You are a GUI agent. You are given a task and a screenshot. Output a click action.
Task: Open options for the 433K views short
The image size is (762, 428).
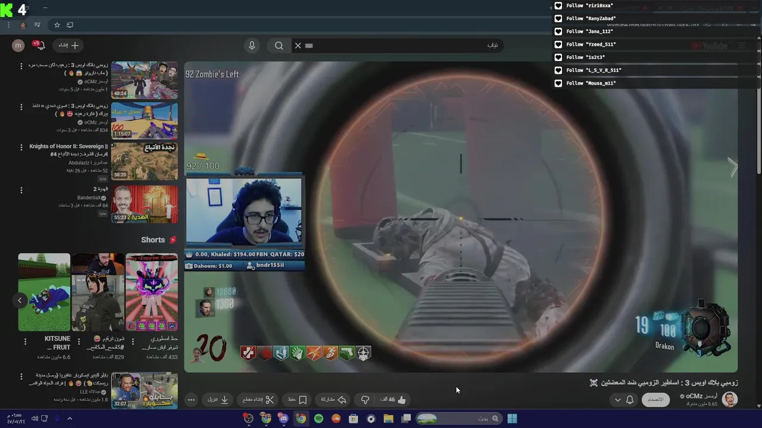[132, 342]
